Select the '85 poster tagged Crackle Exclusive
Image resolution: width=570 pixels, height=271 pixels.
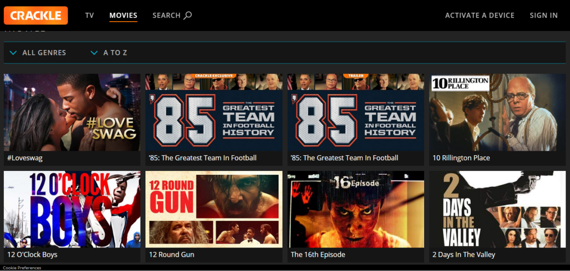pos(214,112)
